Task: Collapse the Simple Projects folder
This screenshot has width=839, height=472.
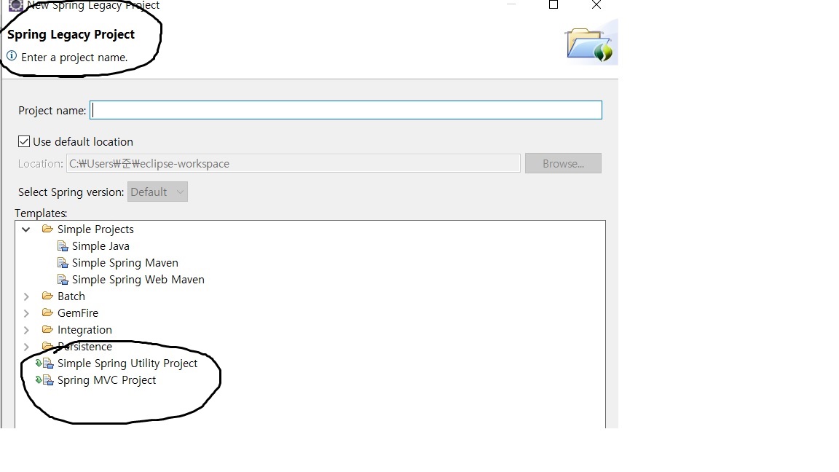Action: [x=25, y=229]
